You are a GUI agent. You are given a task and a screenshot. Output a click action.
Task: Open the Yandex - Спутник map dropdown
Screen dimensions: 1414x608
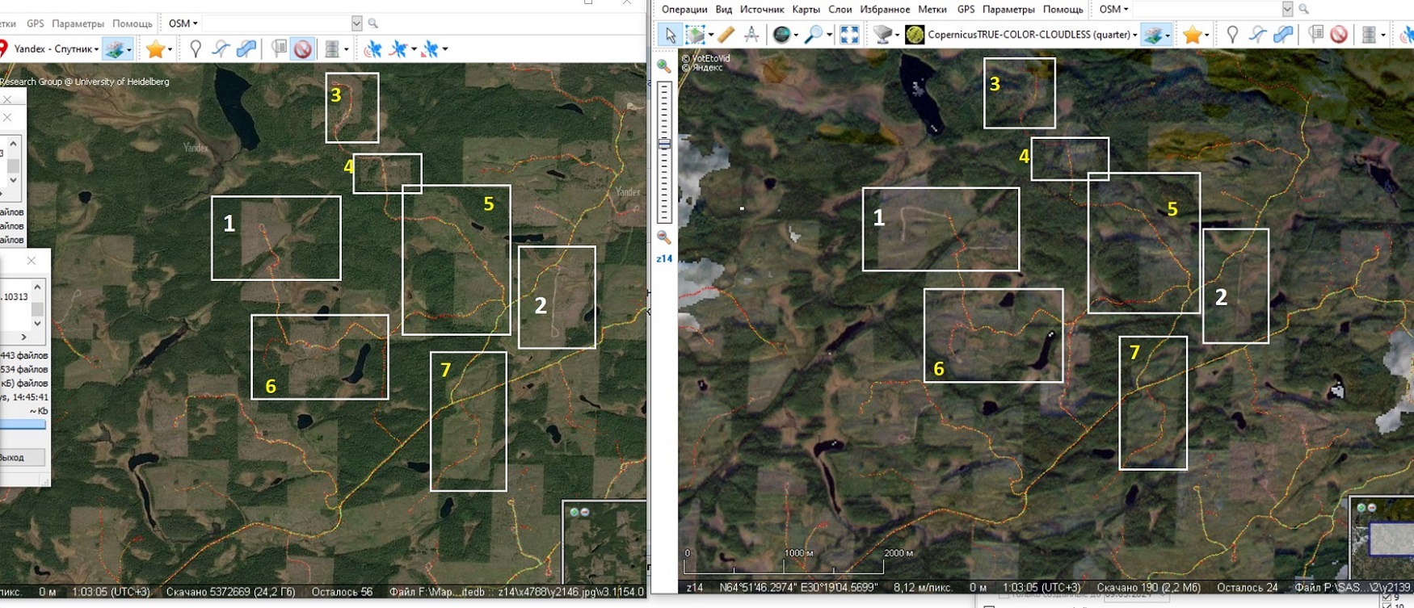click(57, 49)
